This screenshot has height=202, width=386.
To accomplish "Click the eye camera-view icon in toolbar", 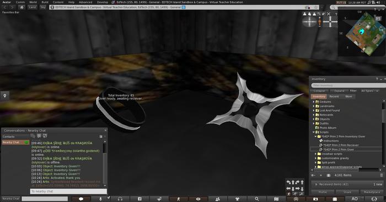I will tap(198, 199).
